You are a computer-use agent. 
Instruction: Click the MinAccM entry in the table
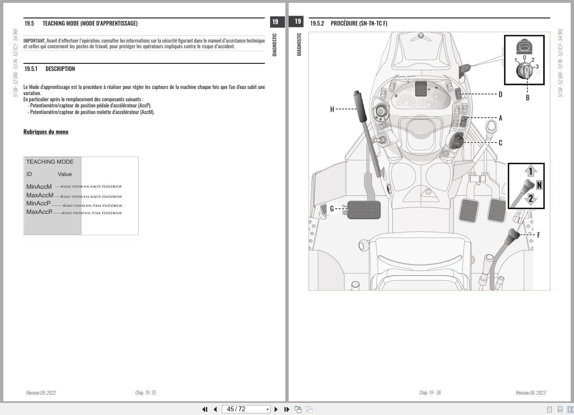tap(39, 186)
